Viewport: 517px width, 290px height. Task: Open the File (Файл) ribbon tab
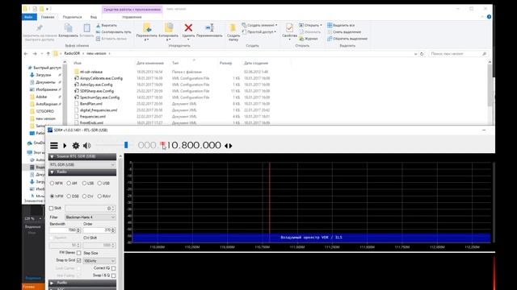pyautogui.click(x=29, y=17)
